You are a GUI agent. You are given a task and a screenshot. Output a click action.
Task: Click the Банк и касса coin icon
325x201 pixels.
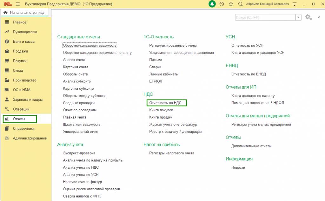(x=7, y=42)
